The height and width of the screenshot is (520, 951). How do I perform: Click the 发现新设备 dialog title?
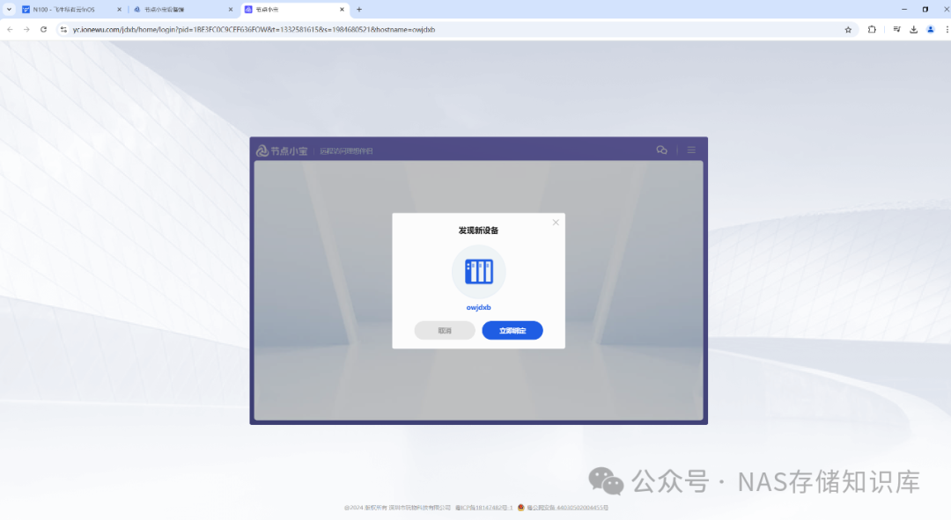[478, 231]
